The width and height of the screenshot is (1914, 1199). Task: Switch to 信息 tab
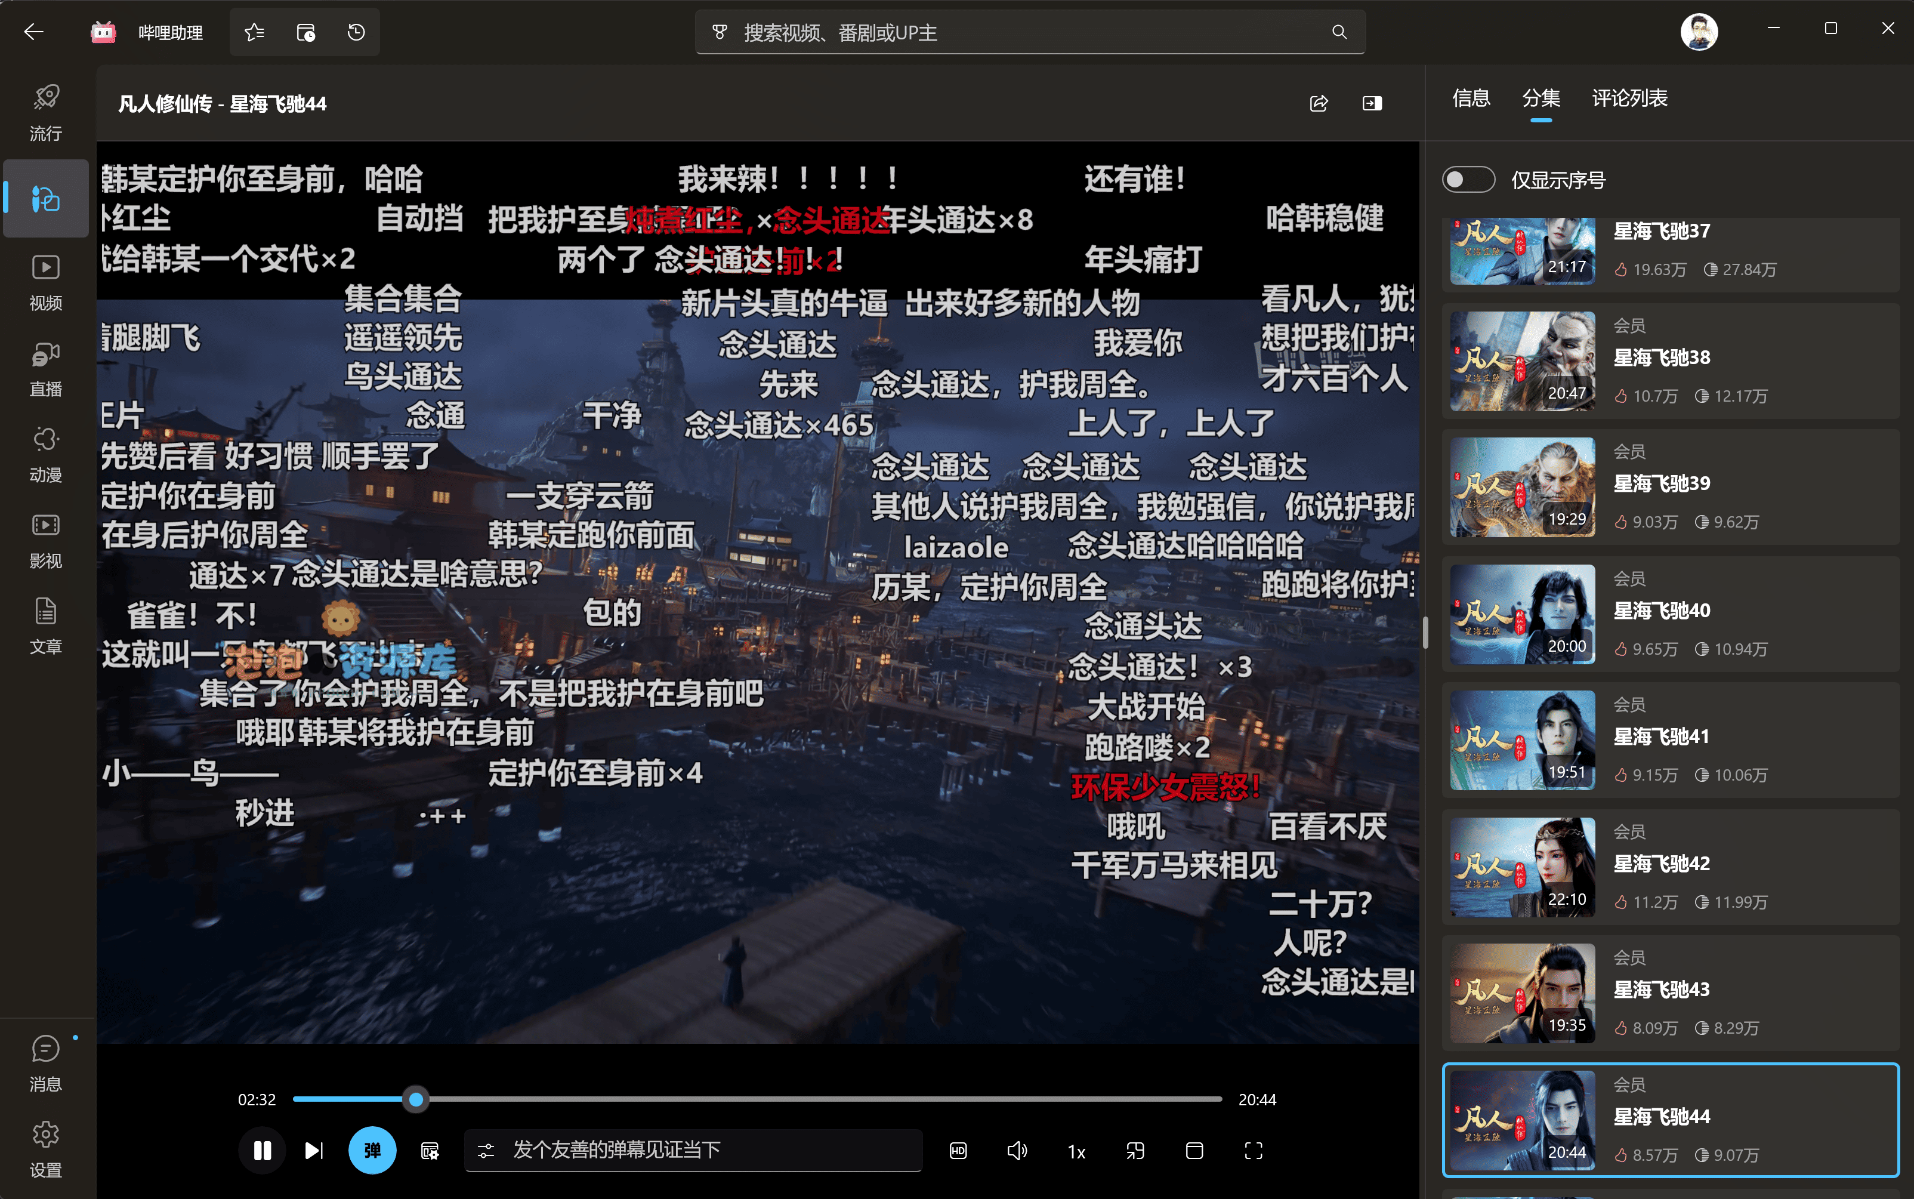(1471, 98)
